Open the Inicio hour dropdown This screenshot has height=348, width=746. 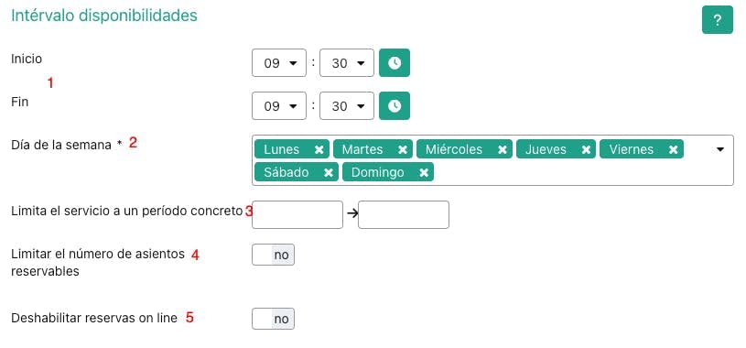279,63
